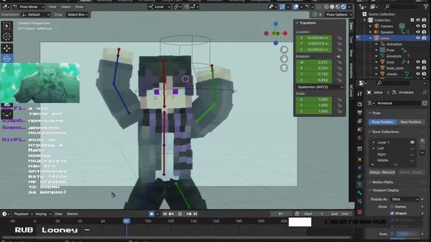Hide the steve armature in outliner
Image resolution: width=431 pixels, height=242 pixels.
click(418, 38)
